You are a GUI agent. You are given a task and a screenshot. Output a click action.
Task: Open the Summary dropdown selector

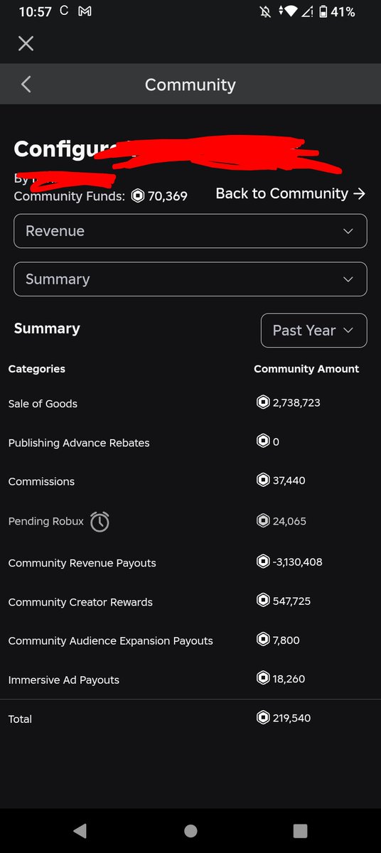(190, 279)
